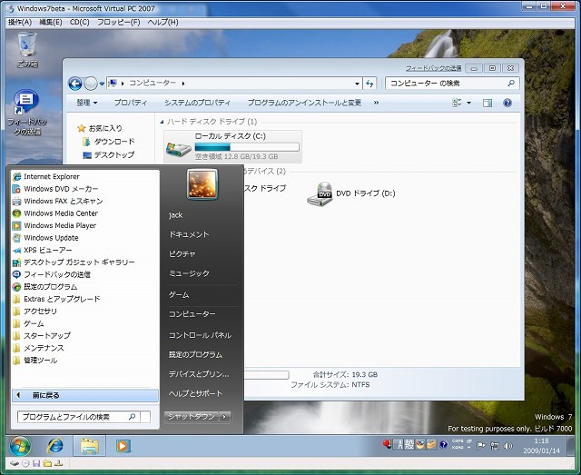Open the CD(C) menu in Virtual PC
This screenshot has height=475, width=581.
[x=79, y=22]
